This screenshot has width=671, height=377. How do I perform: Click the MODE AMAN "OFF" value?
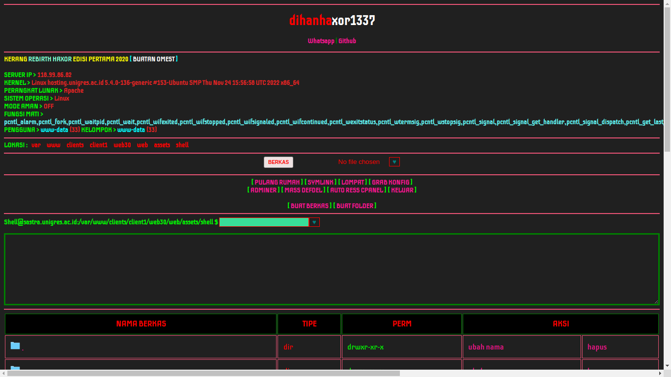[x=49, y=107]
